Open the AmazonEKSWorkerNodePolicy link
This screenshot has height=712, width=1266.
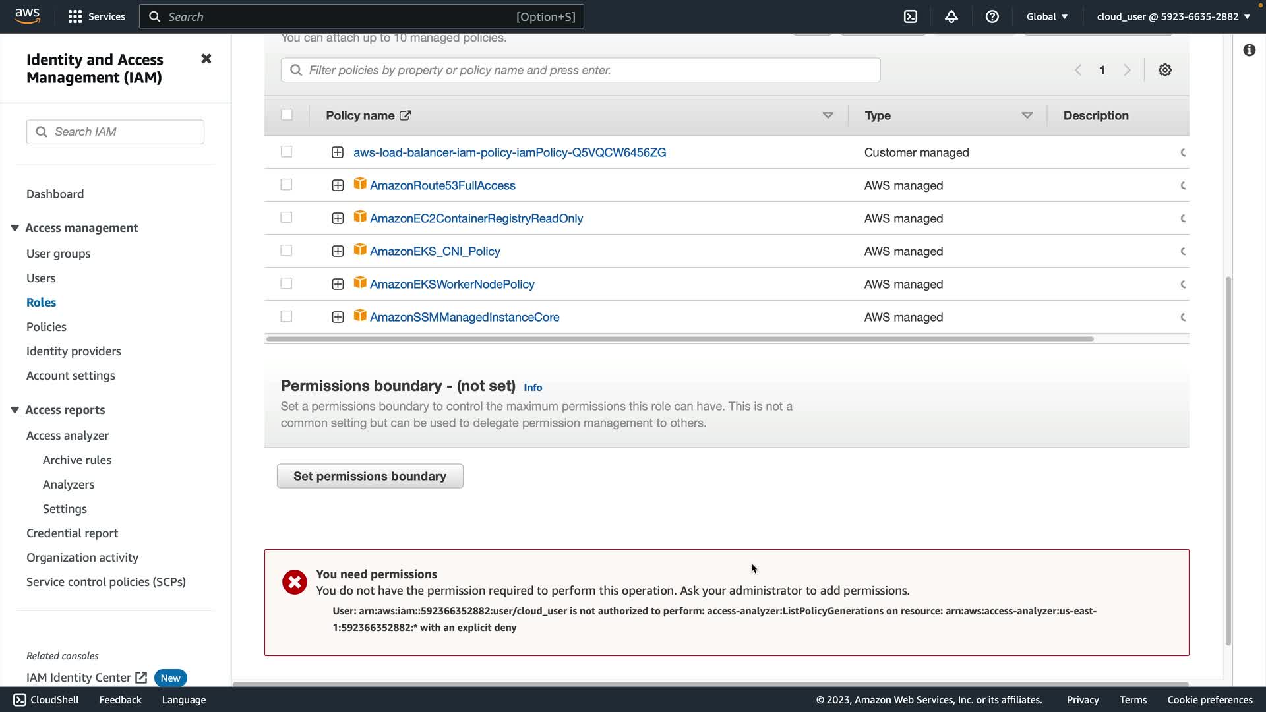[452, 284]
